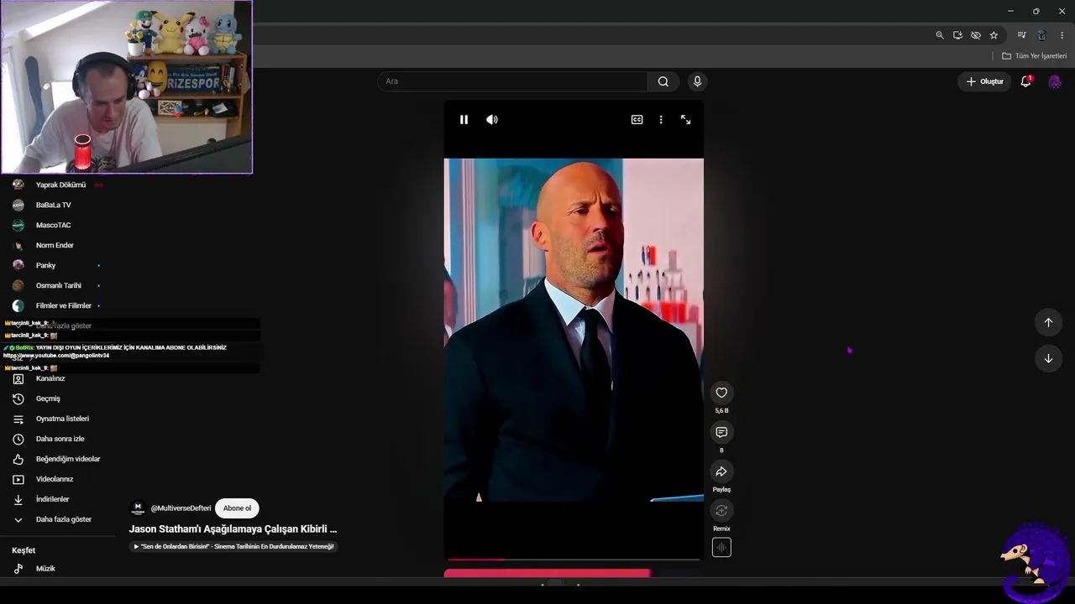Open the Osmanlı Tarihi subscription
Viewport: 1075px width, 604px height.
click(58, 285)
